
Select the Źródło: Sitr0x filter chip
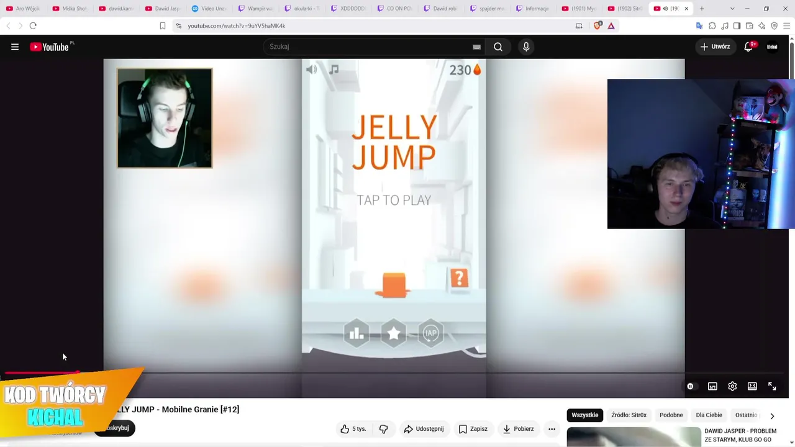[x=629, y=415]
